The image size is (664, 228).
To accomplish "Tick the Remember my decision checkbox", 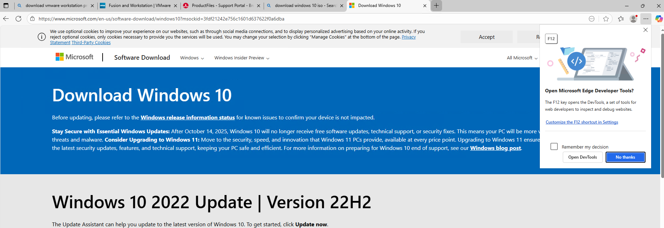I will [x=554, y=146].
